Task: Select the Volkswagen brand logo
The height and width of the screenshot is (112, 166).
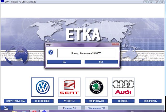Action: coord(43,87)
